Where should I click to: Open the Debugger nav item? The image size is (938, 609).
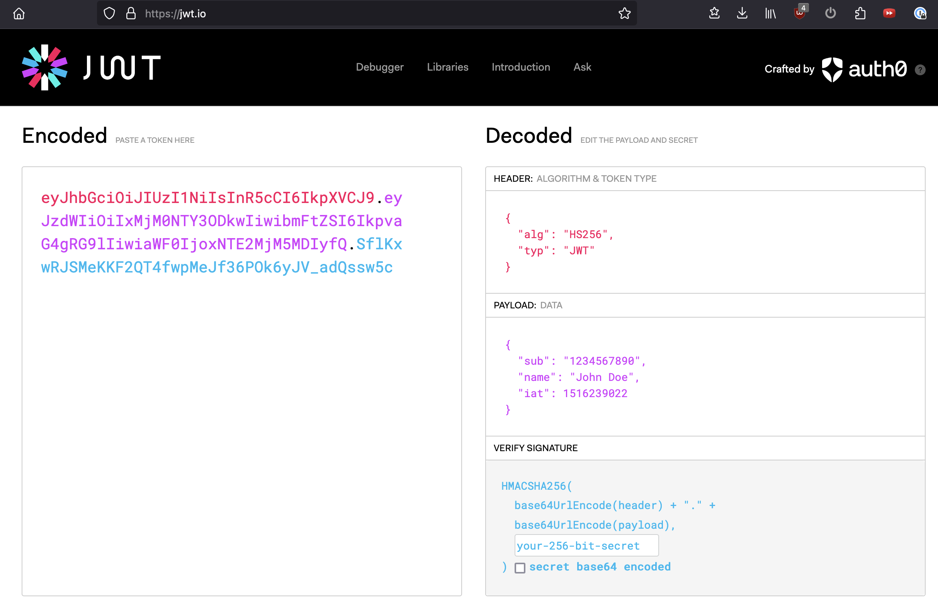coord(379,67)
